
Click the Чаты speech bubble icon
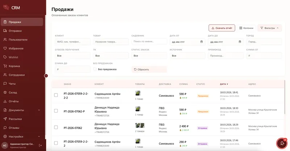[x=5, y=84]
